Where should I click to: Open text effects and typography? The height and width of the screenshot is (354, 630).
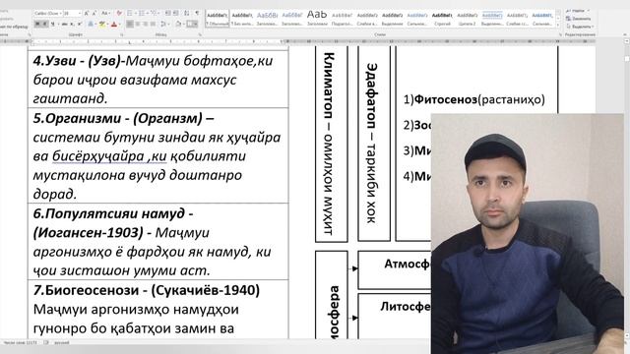click(91, 24)
